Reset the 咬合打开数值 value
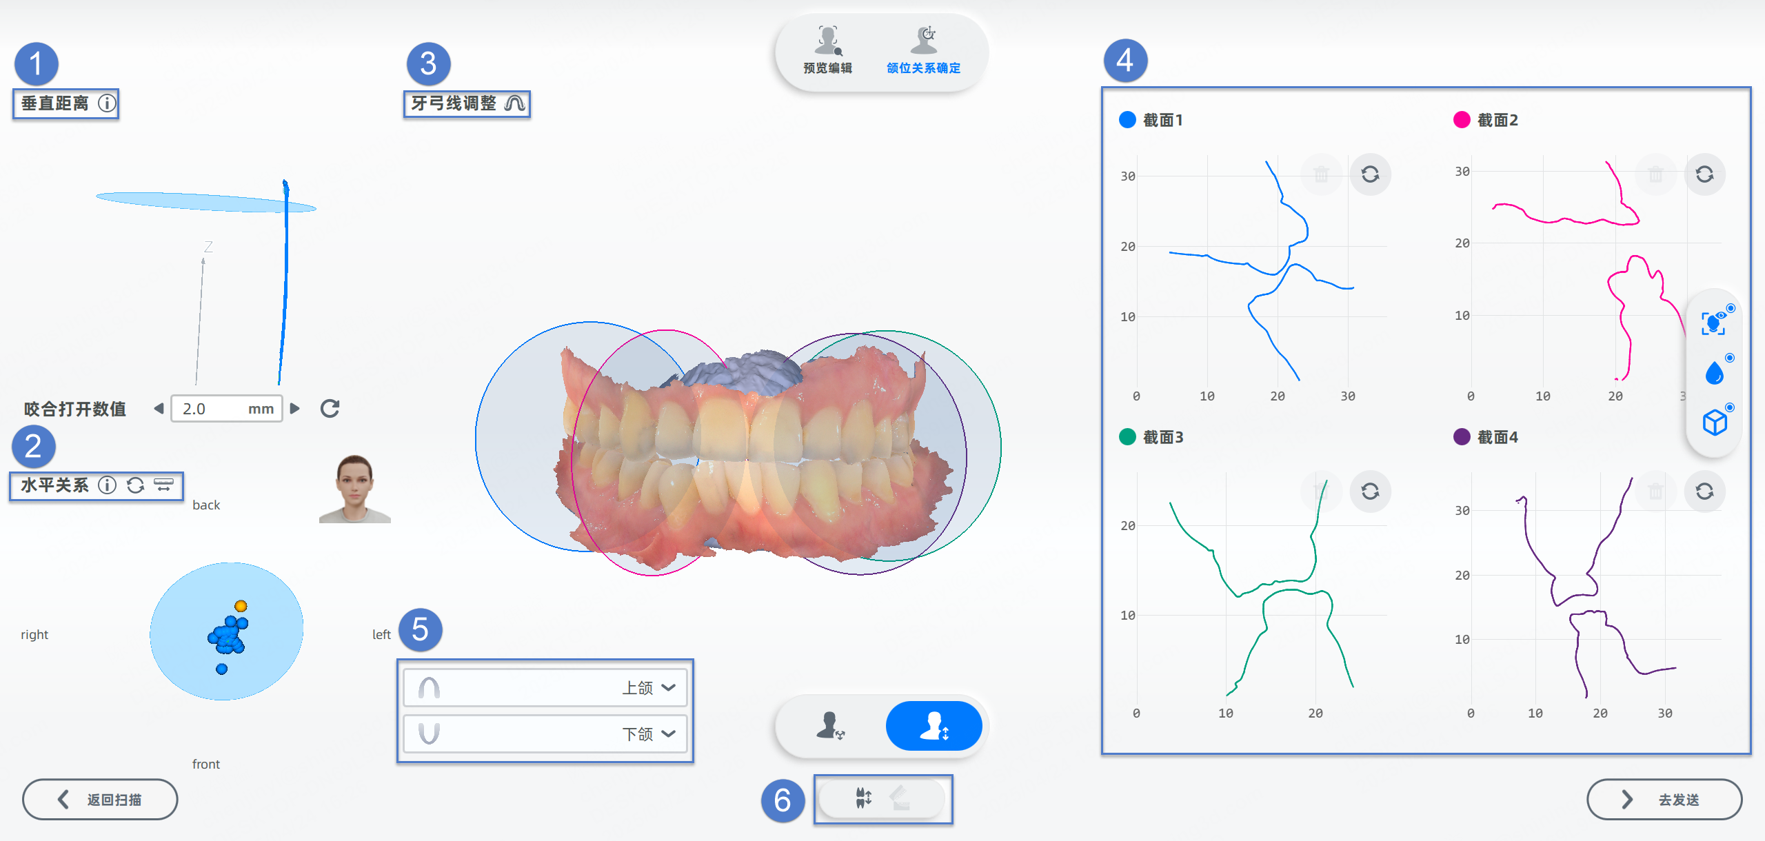 330,409
